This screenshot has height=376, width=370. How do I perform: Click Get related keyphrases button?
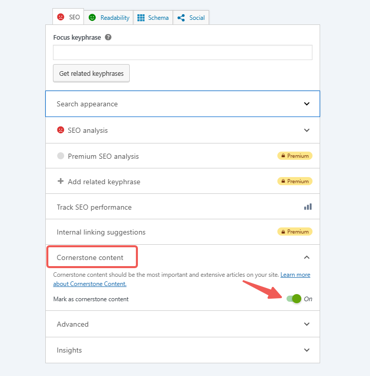(x=92, y=73)
